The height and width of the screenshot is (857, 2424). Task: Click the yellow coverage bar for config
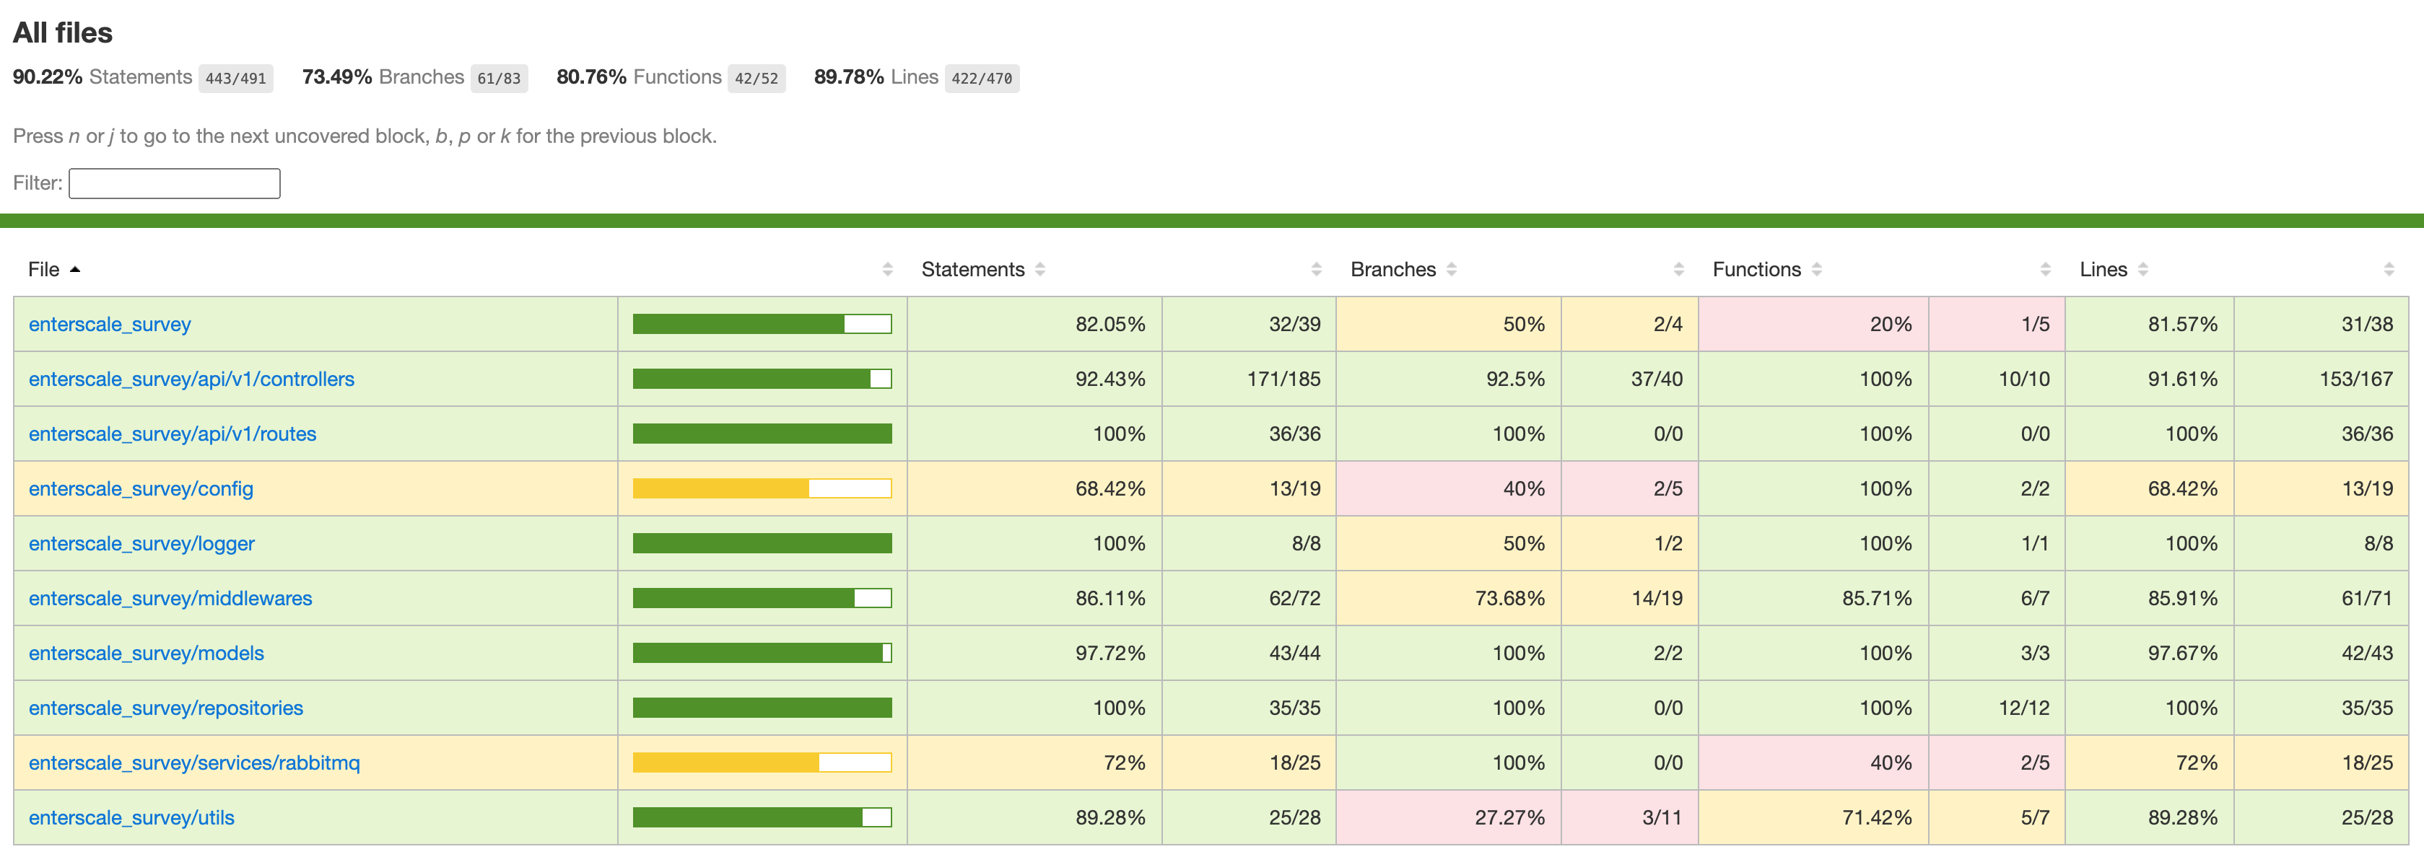720,488
